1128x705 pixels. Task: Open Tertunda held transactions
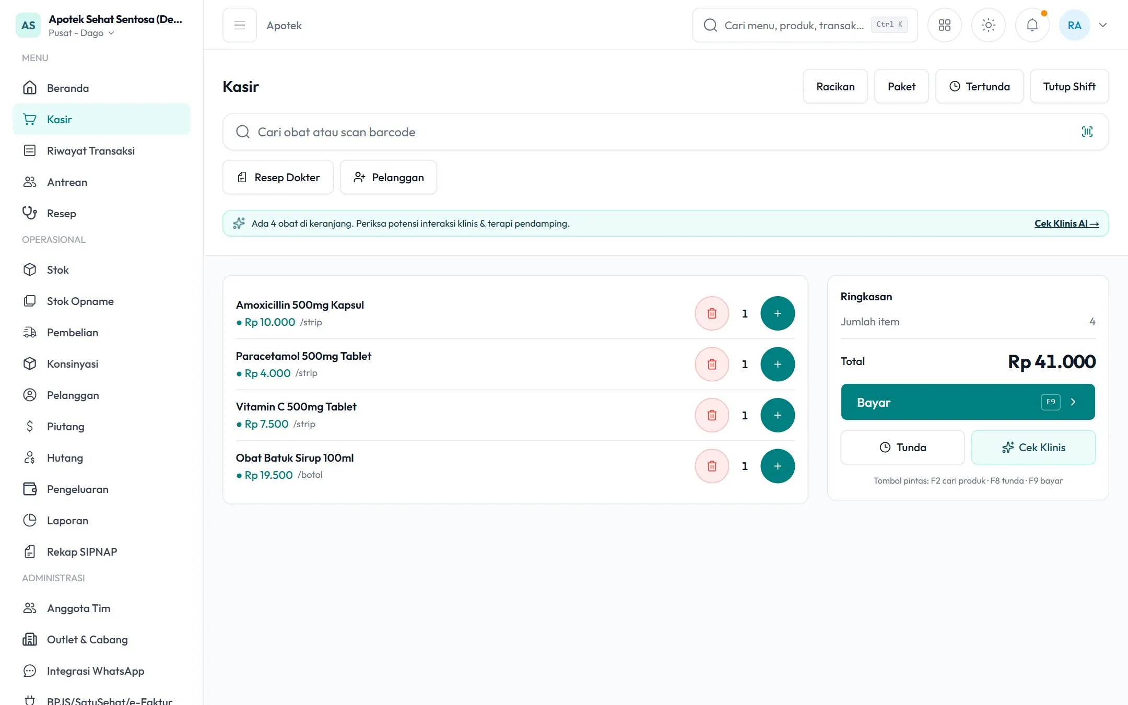(x=979, y=86)
